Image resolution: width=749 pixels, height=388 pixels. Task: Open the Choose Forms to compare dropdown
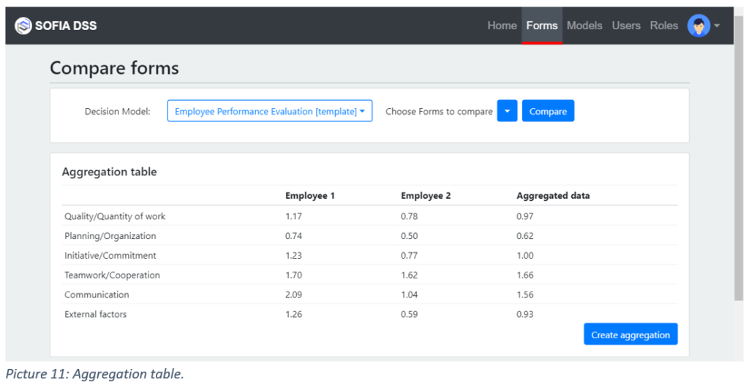click(x=507, y=111)
